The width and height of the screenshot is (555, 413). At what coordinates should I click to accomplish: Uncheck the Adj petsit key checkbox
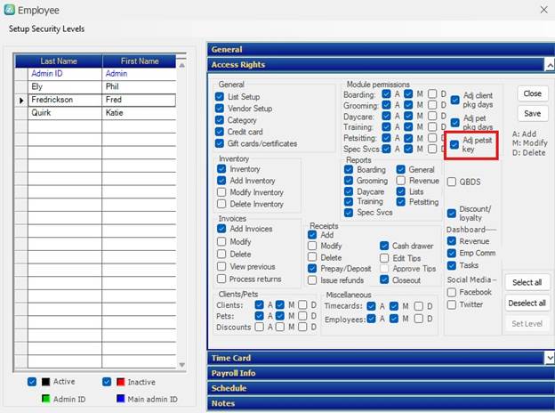(454, 144)
